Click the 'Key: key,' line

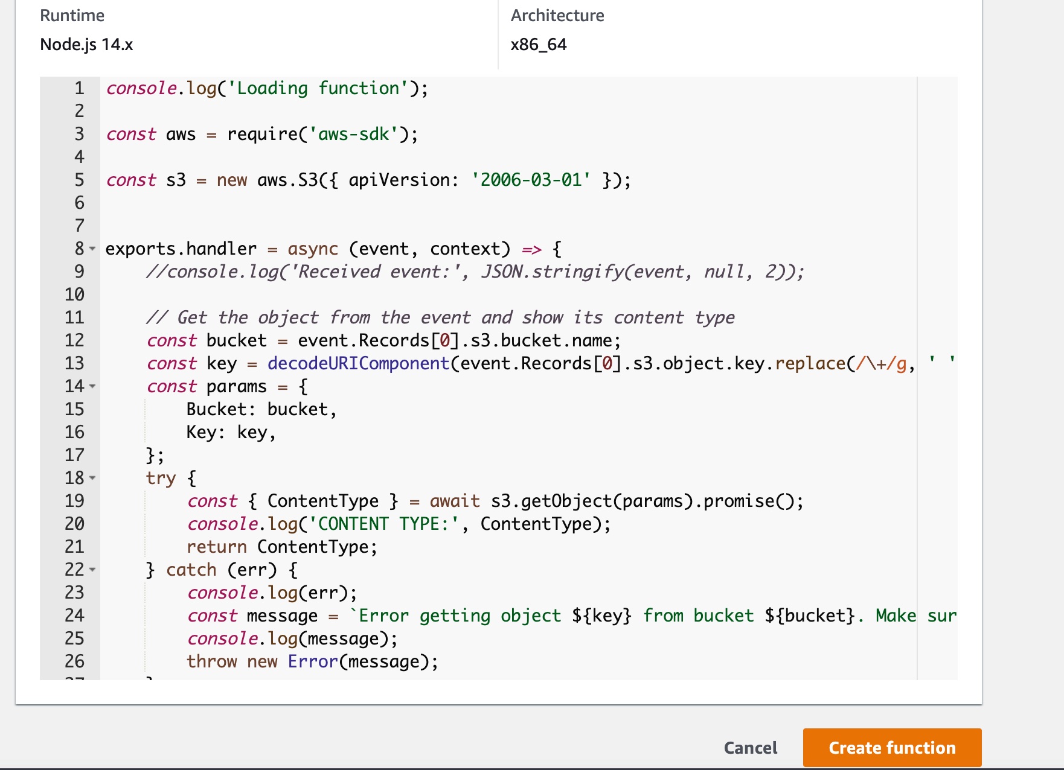click(231, 432)
